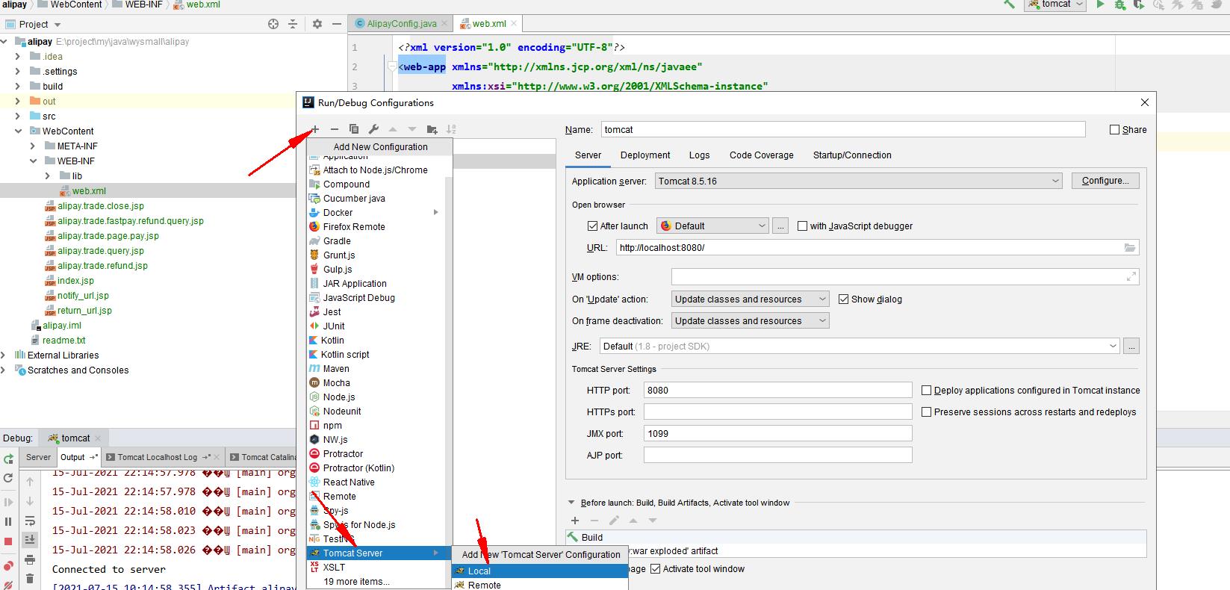Collapse the WebContent folder

(19, 131)
